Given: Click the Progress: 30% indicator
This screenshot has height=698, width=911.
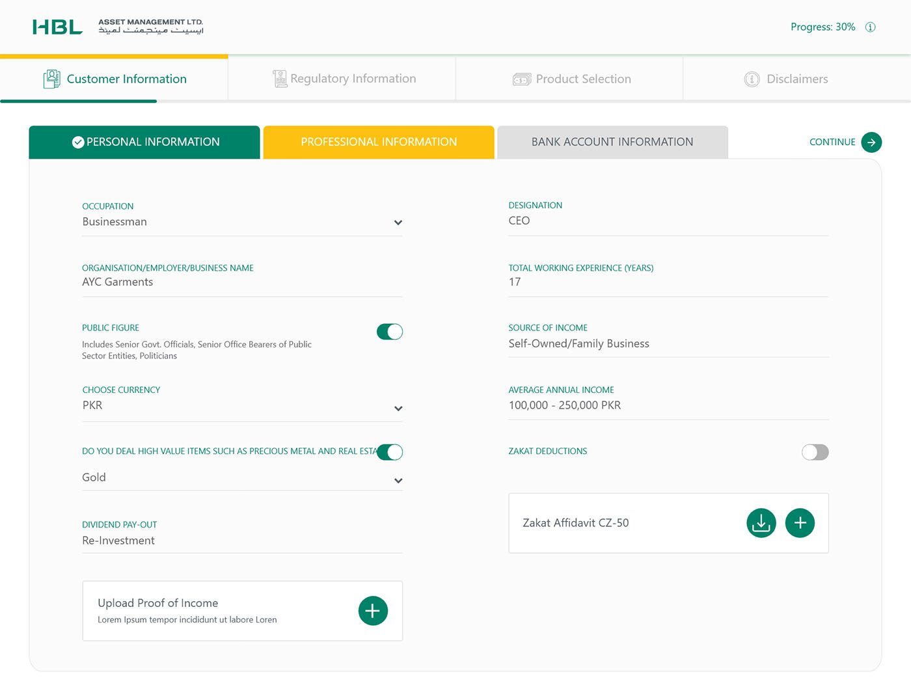Looking at the screenshot, I should point(823,27).
